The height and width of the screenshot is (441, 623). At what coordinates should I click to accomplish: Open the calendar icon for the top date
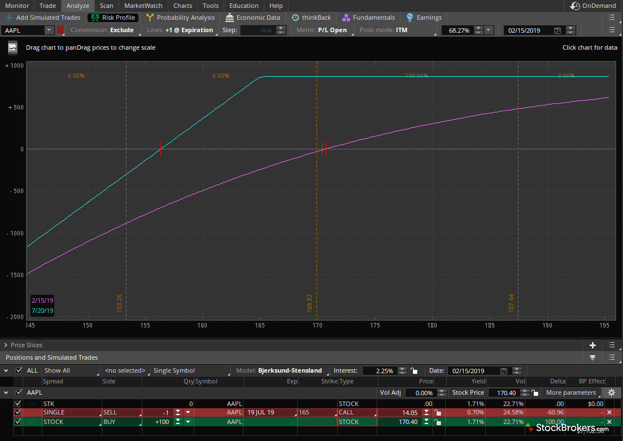pyautogui.click(x=557, y=30)
